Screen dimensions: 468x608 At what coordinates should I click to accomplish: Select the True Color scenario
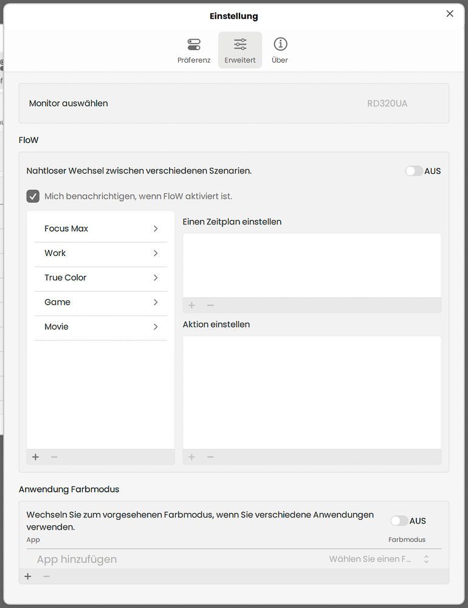[x=101, y=278]
